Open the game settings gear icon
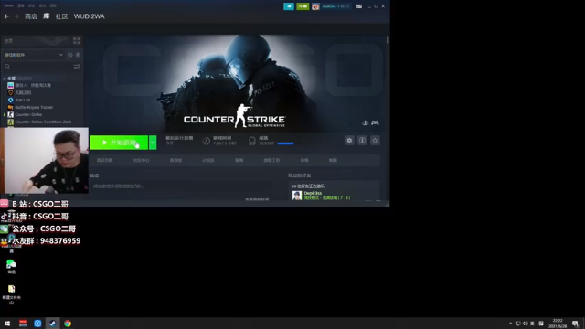 [349, 140]
